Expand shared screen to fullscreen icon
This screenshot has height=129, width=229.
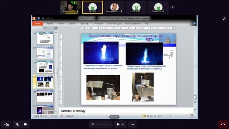coord(224,19)
